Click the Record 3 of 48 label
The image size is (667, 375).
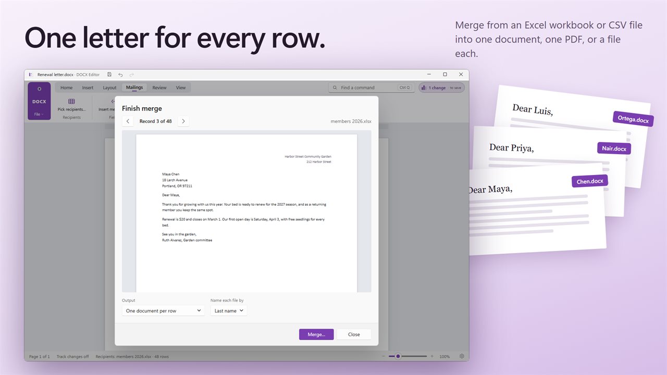156,121
